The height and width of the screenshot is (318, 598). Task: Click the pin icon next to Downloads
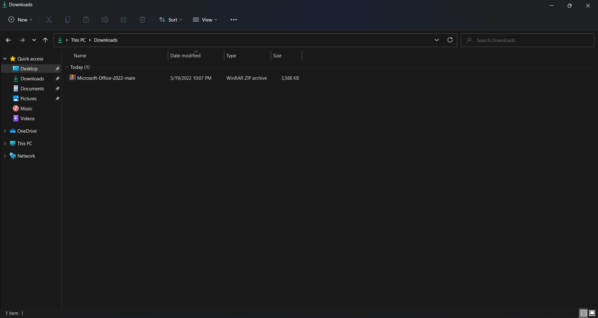point(57,78)
